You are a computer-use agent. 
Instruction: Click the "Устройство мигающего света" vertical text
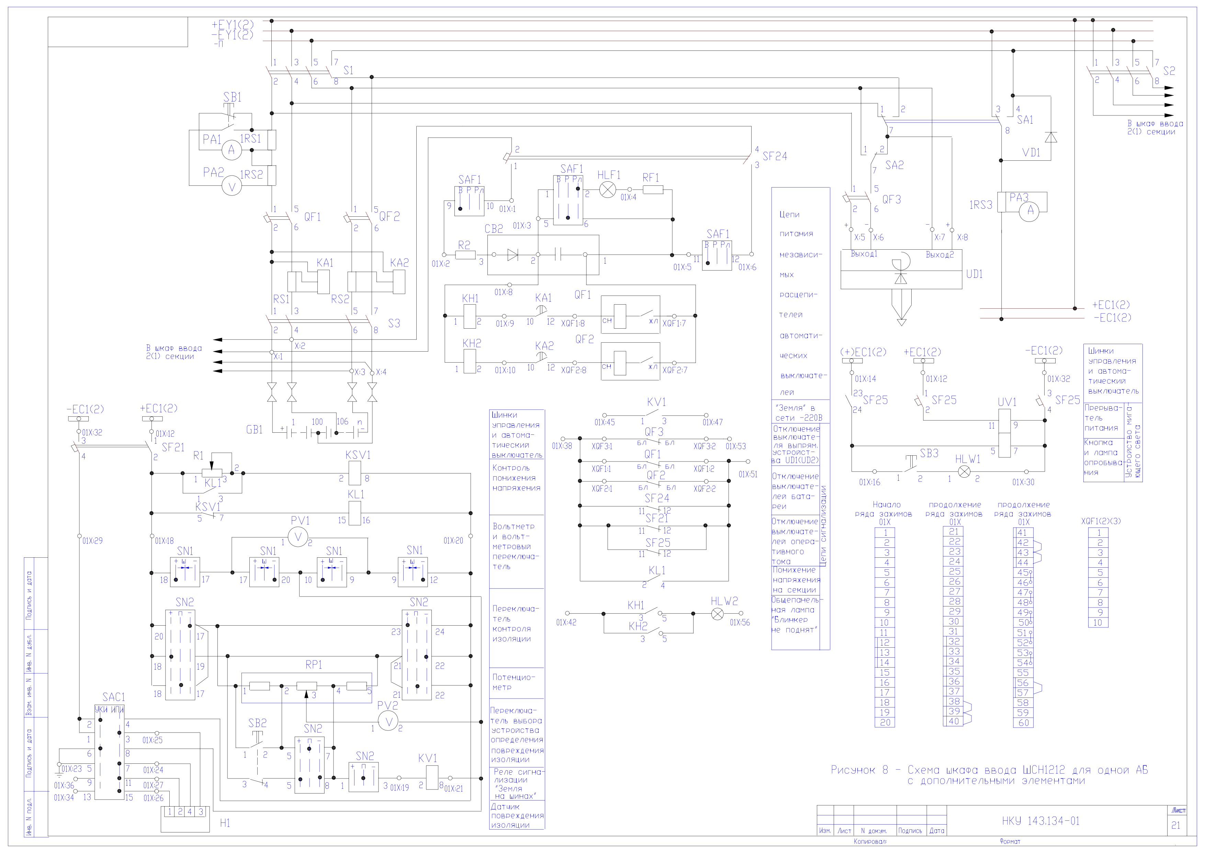(1133, 441)
